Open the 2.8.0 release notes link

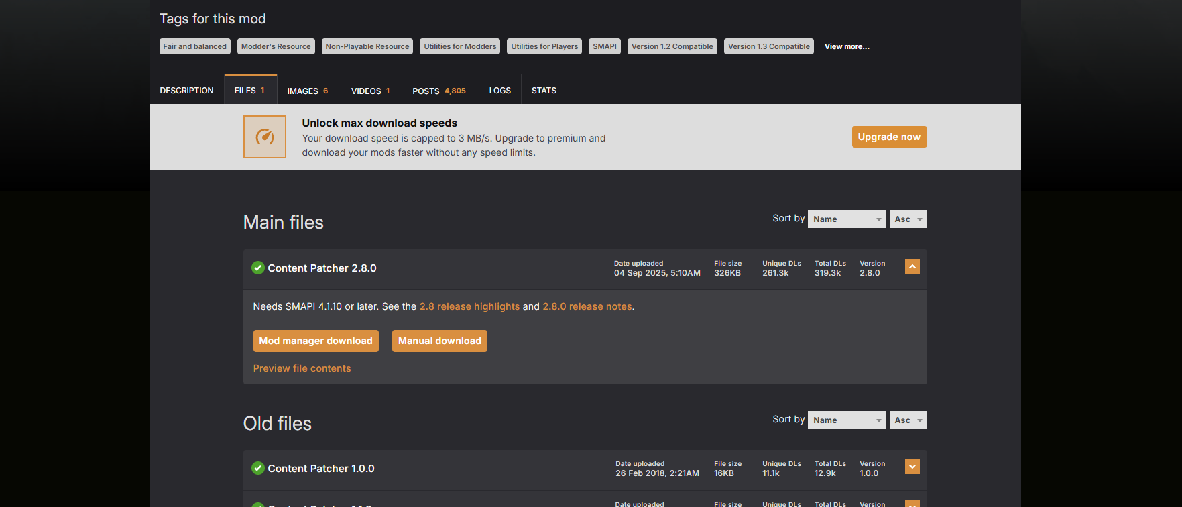pyautogui.click(x=587, y=306)
